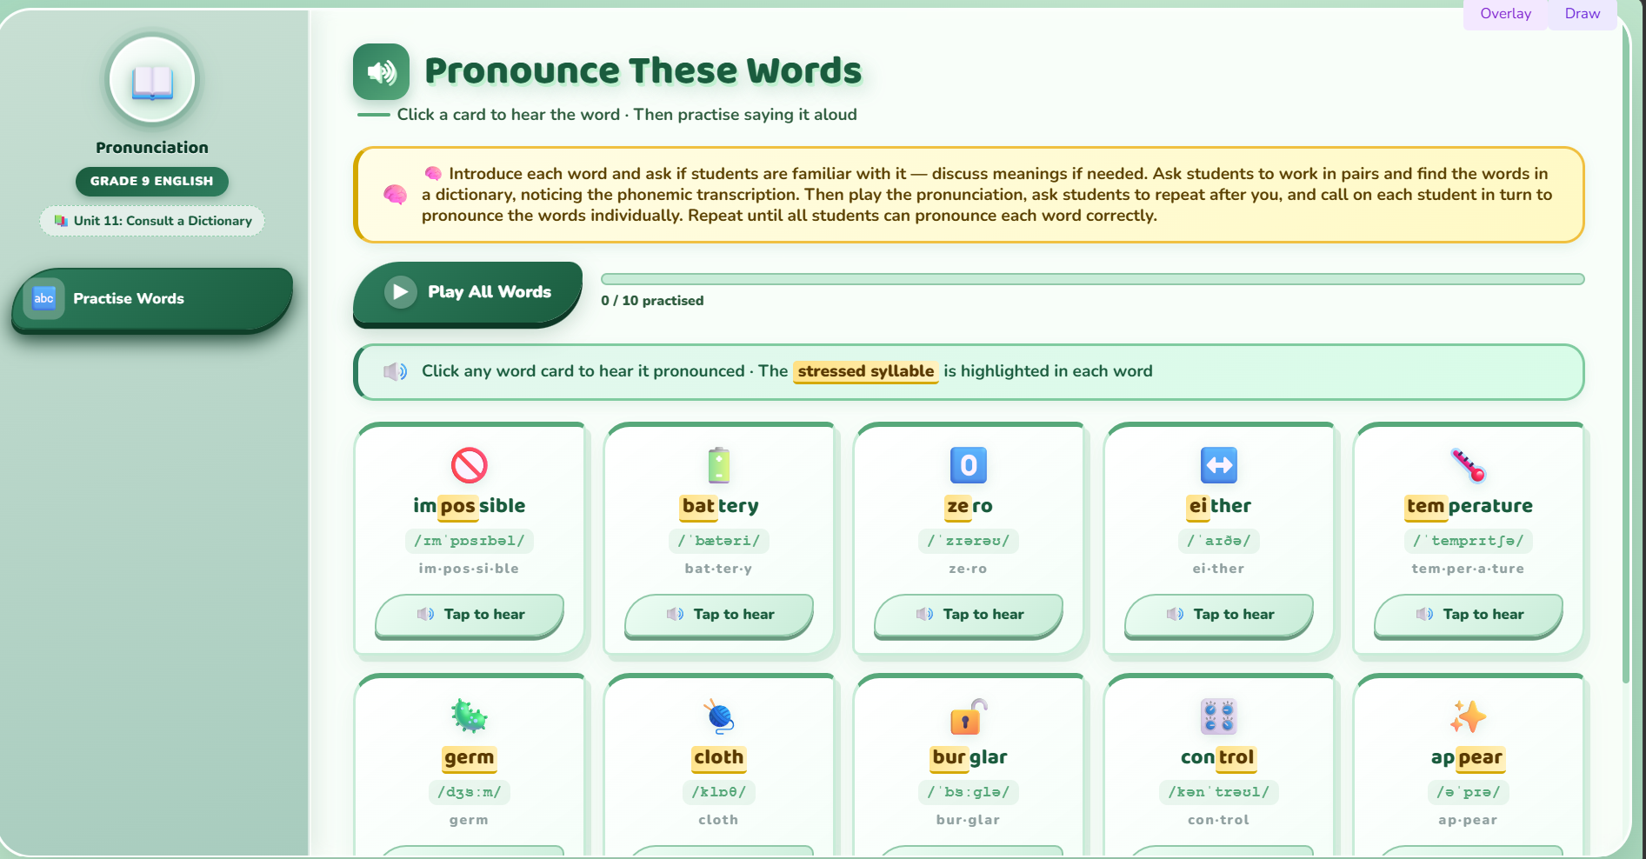Select Practise Words in the sidebar
Screen dimensions: 1646x859
click(152, 299)
